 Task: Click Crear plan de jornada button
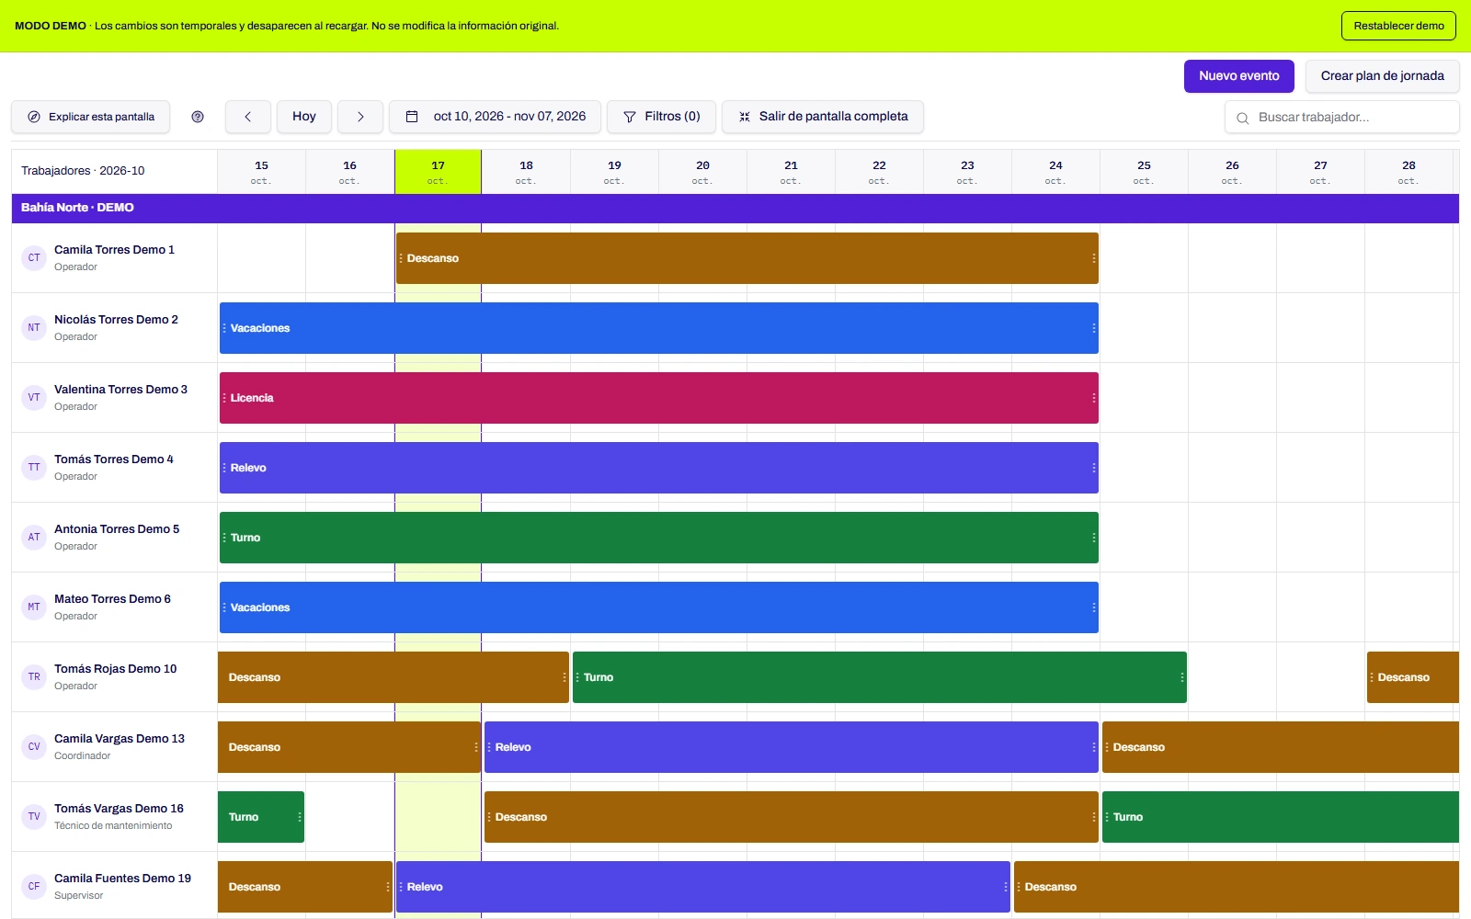1383,76
